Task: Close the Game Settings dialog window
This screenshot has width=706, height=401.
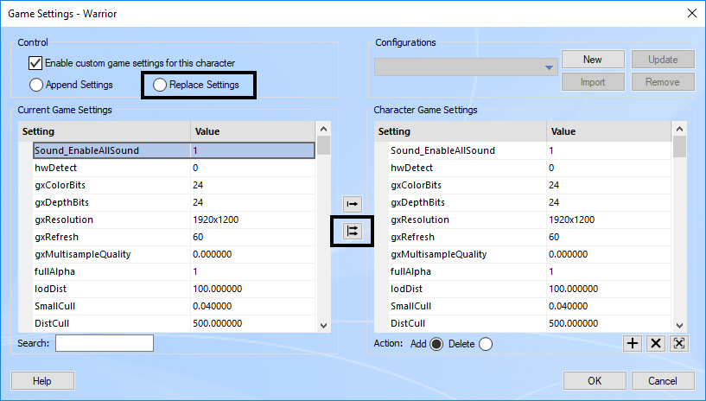Action: pyautogui.click(x=690, y=13)
